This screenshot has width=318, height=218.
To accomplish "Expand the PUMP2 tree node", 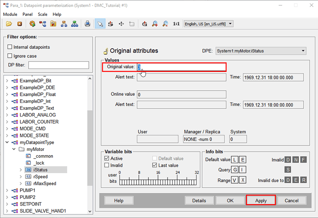I will pyautogui.click(x=7, y=197).
